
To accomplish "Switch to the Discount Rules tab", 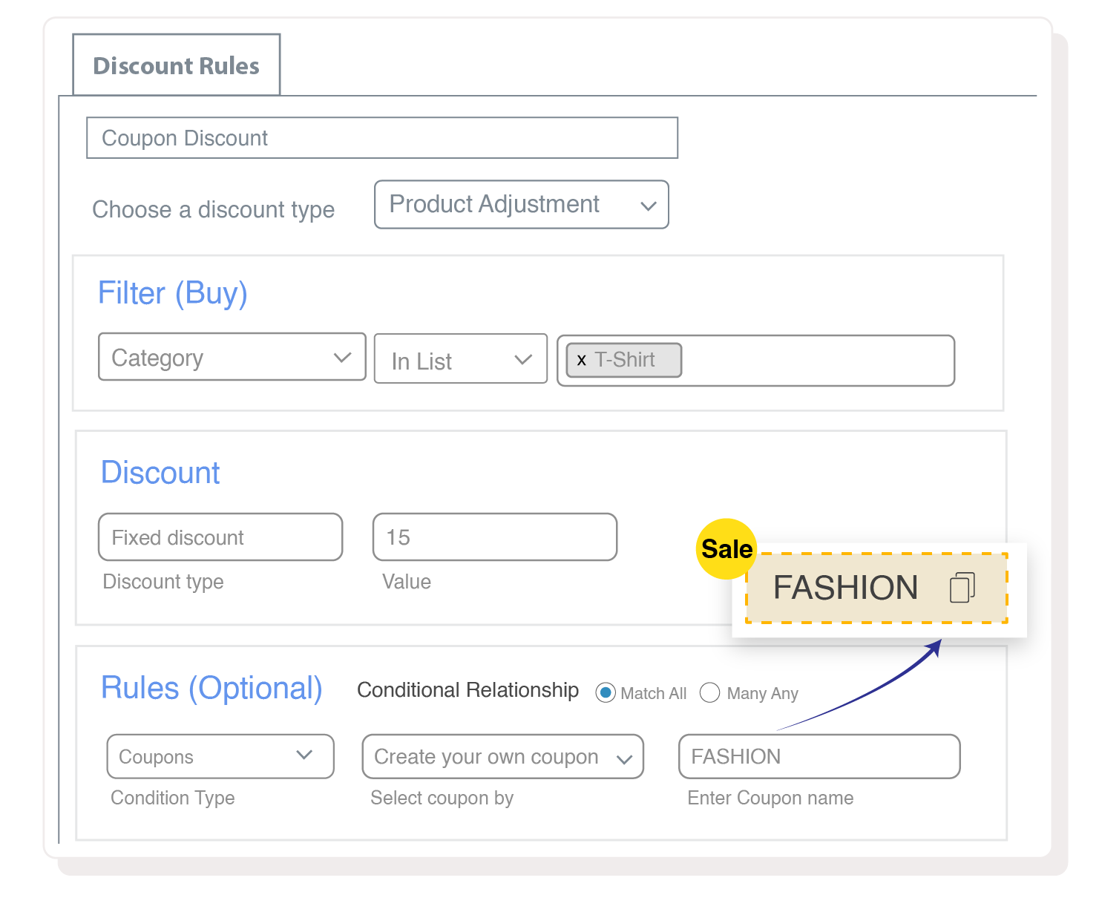I will click(x=176, y=65).
